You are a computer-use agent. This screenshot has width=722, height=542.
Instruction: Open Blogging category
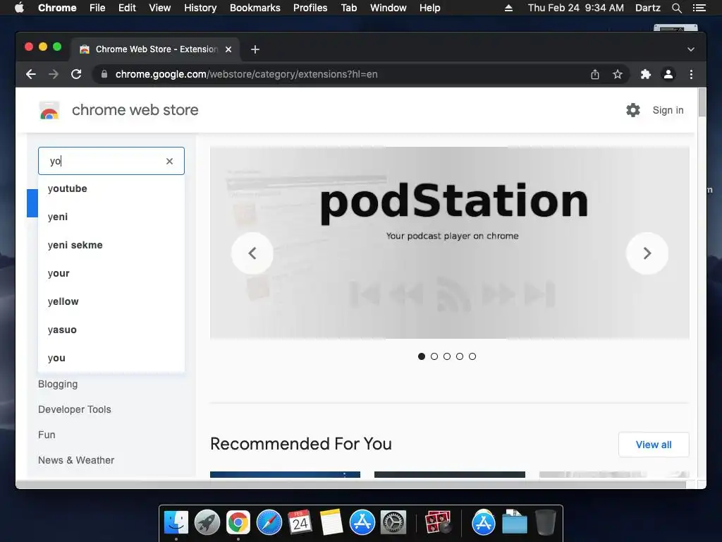[x=58, y=385]
